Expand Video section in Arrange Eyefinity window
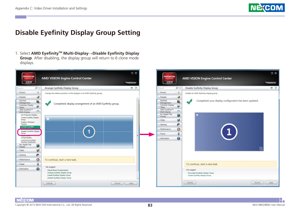This screenshot has width=300, height=211. [18, 150]
